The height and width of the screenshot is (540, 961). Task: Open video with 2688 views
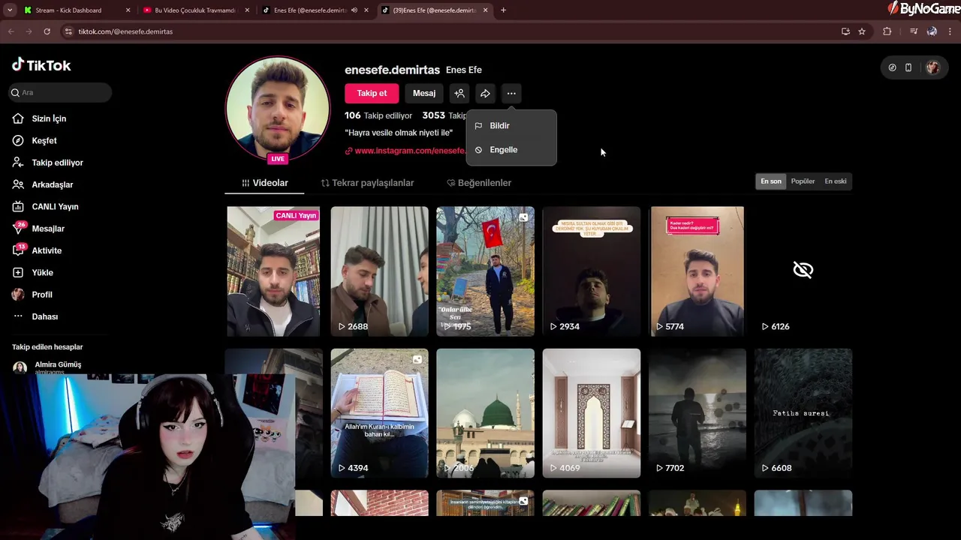point(379,271)
